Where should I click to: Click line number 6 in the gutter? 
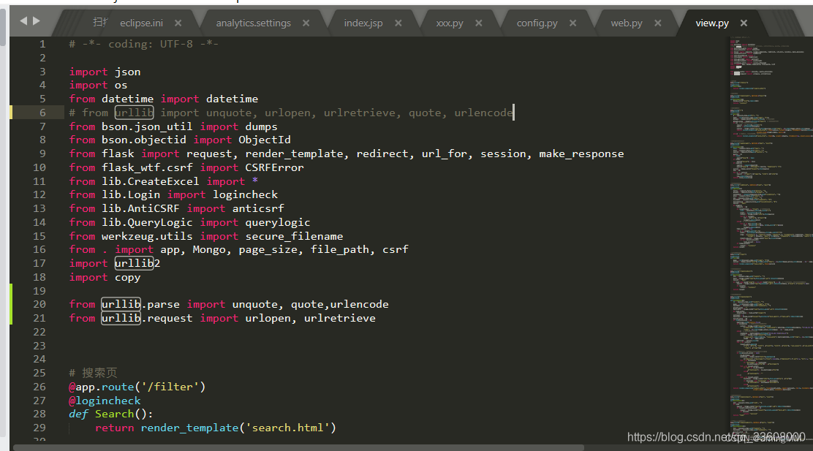click(x=42, y=113)
